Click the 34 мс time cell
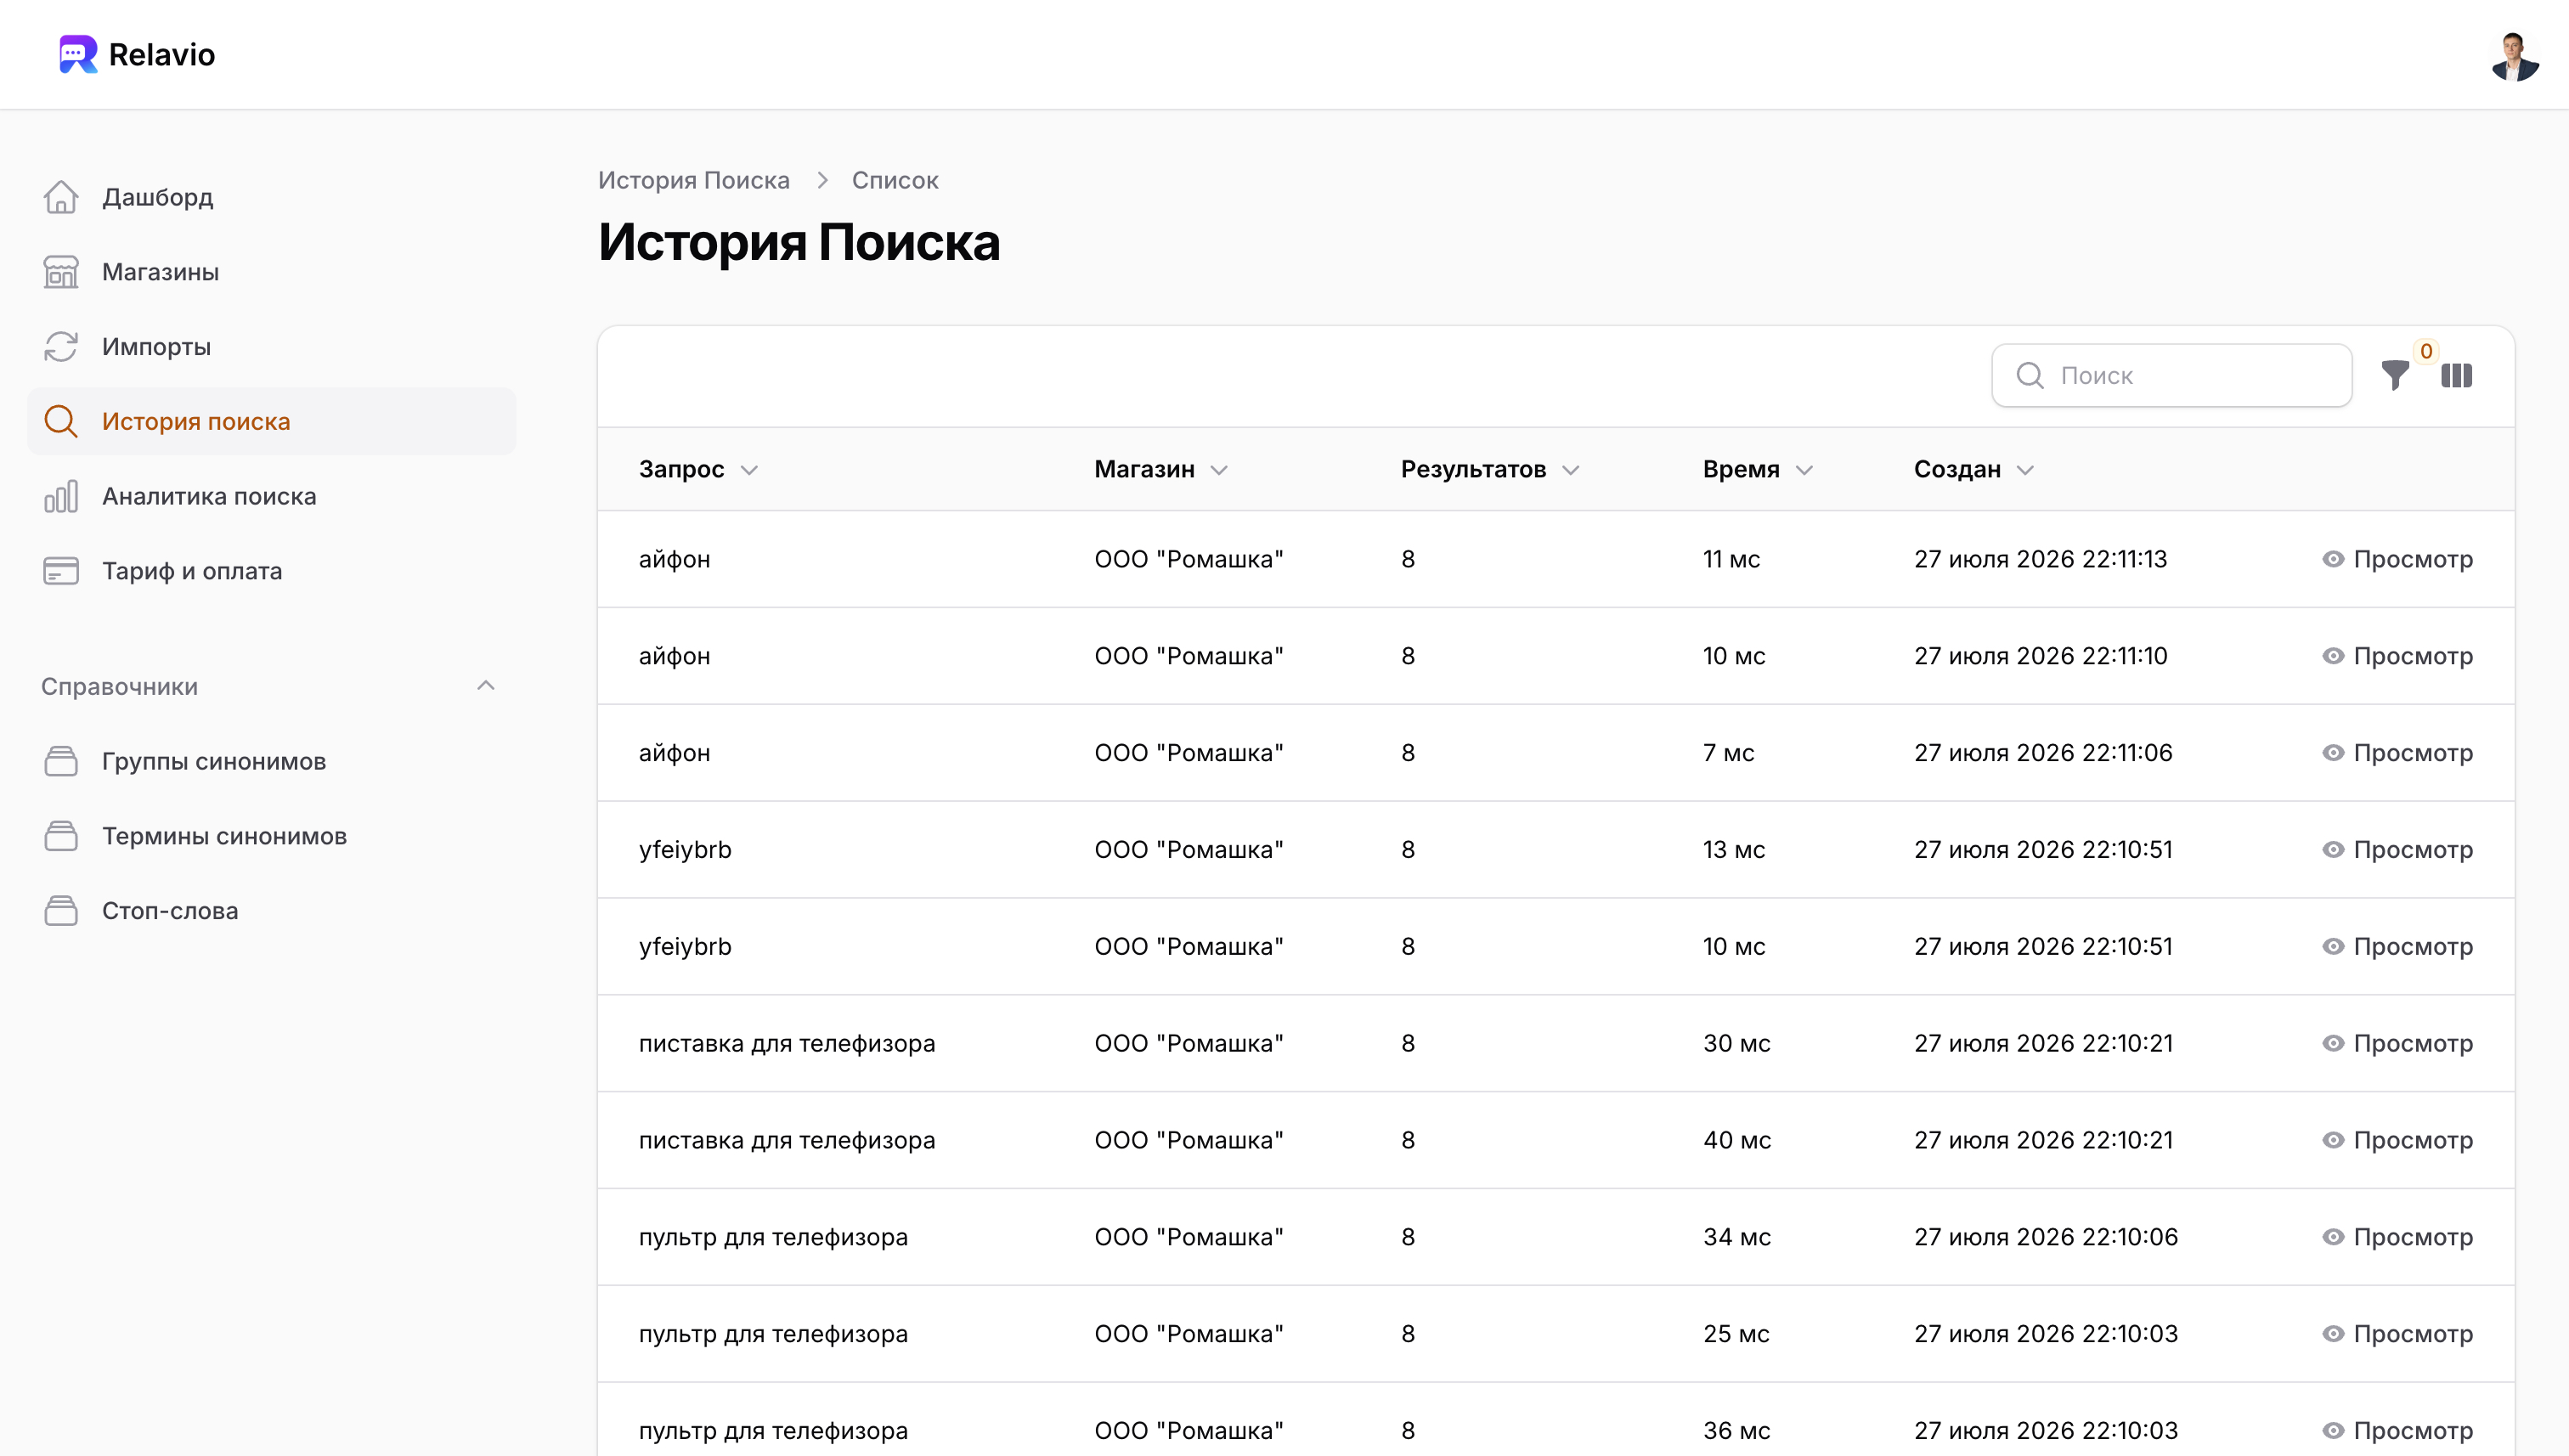The width and height of the screenshot is (2569, 1456). pos(1737,1238)
